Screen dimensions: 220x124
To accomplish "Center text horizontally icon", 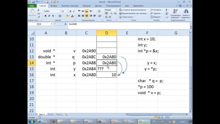I will point(83,16).
